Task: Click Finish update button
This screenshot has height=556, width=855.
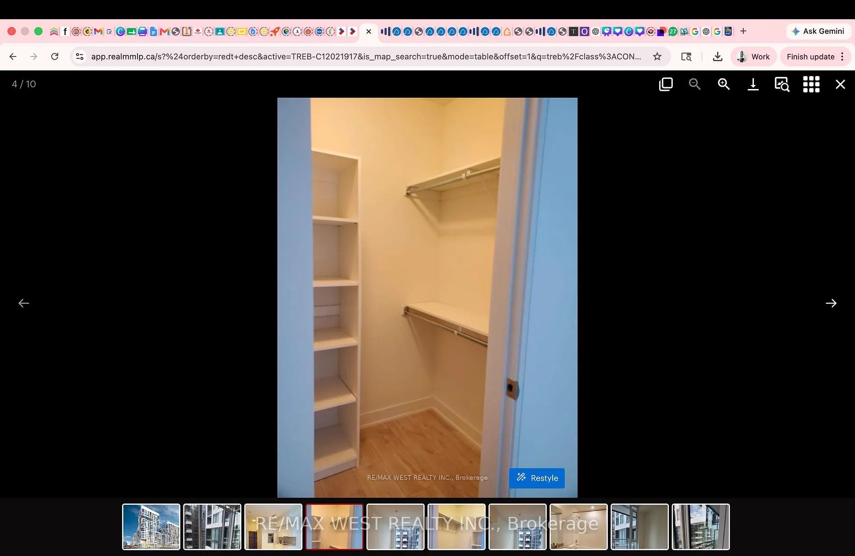Action: 810,57
